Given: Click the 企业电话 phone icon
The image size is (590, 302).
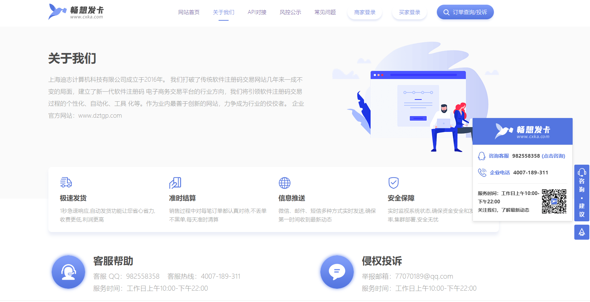Looking at the screenshot, I should coord(482,172).
